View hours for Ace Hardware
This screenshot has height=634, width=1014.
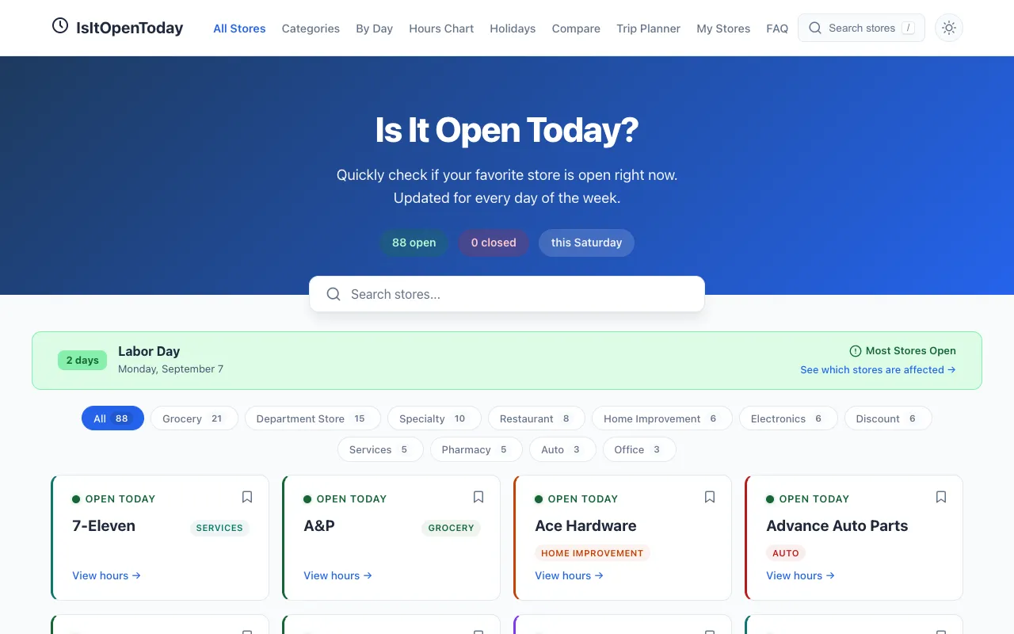(569, 575)
